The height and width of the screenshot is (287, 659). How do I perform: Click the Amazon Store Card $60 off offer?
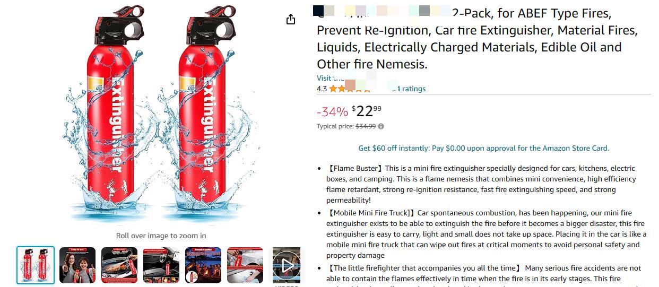pos(484,148)
